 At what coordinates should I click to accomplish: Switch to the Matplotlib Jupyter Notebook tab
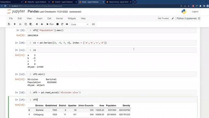[37, 2]
